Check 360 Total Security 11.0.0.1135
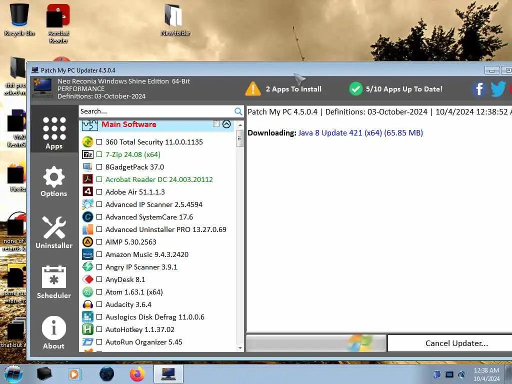This screenshot has width=512, height=384. tap(99, 142)
